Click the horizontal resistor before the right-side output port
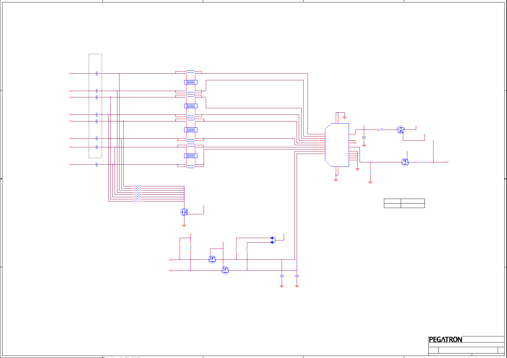 [x=423, y=162]
